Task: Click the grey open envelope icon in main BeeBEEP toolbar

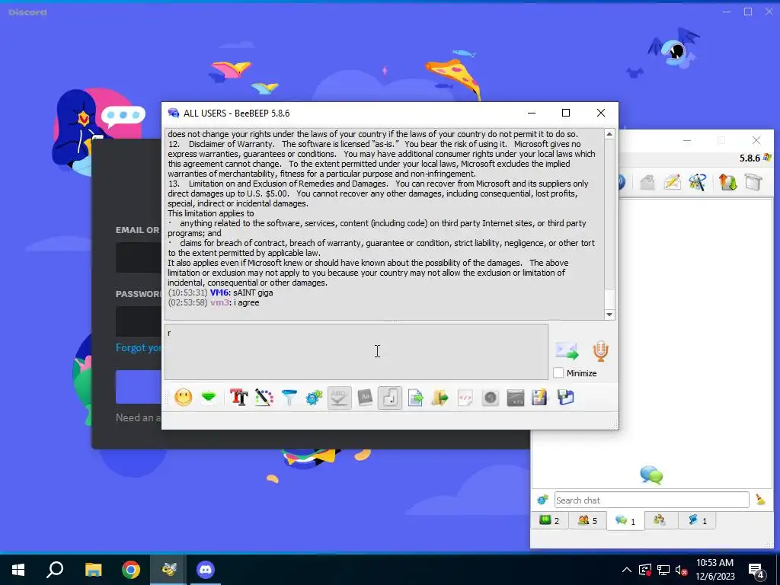Action: click(647, 182)
